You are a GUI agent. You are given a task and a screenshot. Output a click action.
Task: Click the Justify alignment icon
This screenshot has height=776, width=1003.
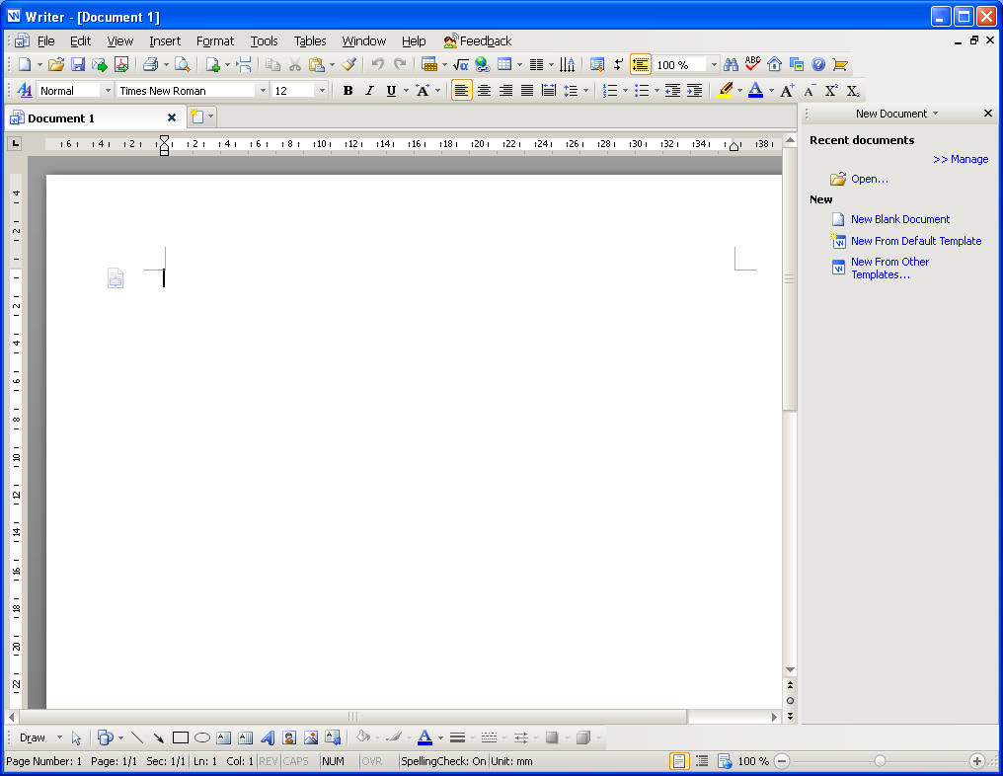[527, 91]
